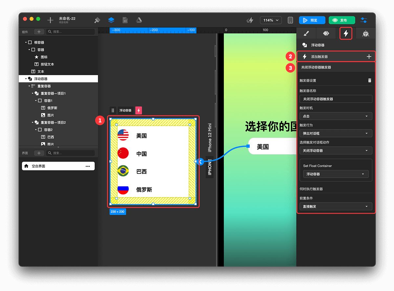Click the plus button in the 界面 panel
The height and width of the screenshot is (291, 394).
39,153
